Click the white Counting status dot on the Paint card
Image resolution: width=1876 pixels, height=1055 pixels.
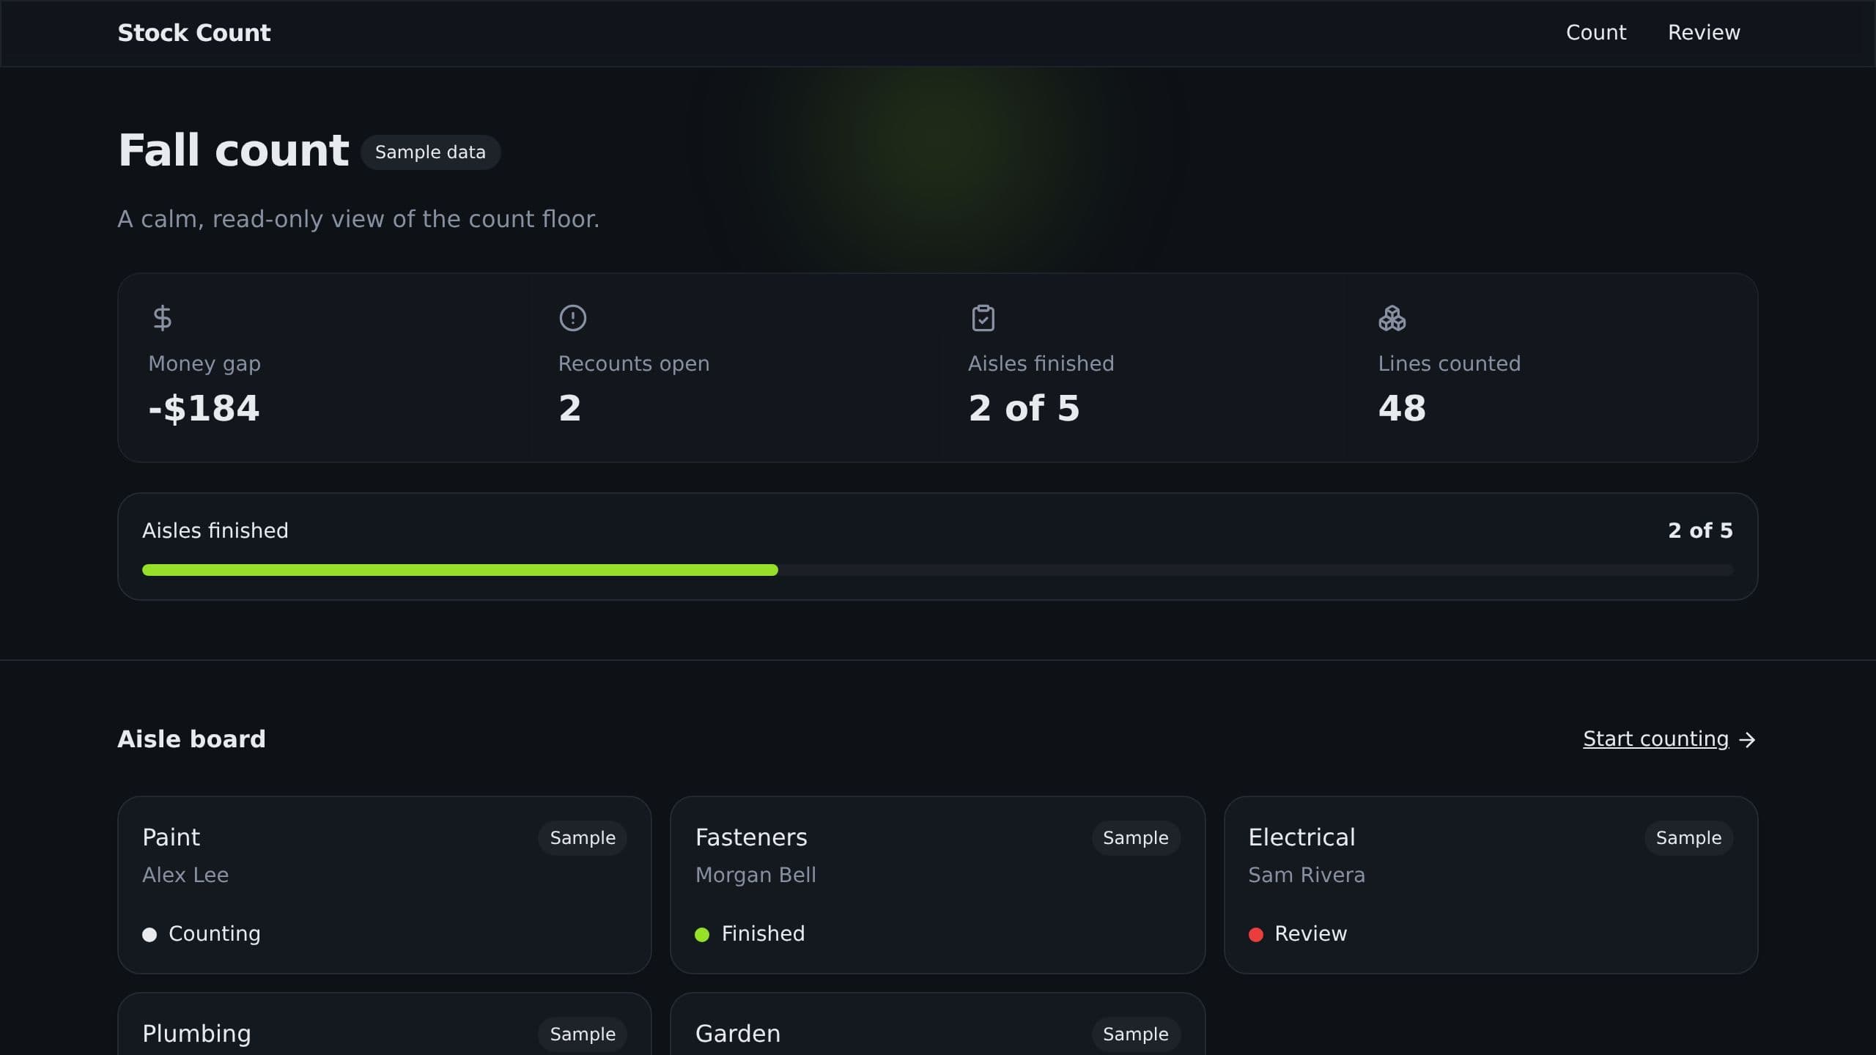tap(149, 934)
